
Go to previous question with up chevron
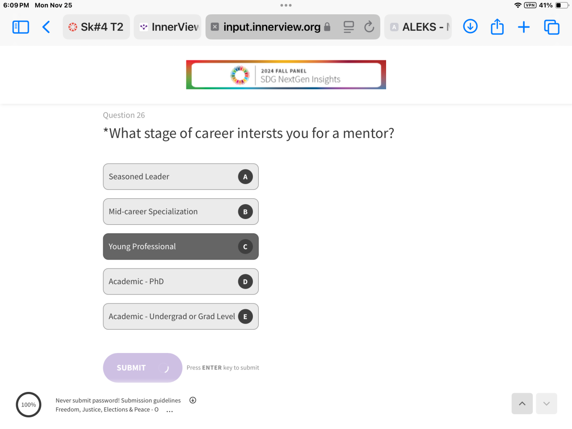click(522, 404)
